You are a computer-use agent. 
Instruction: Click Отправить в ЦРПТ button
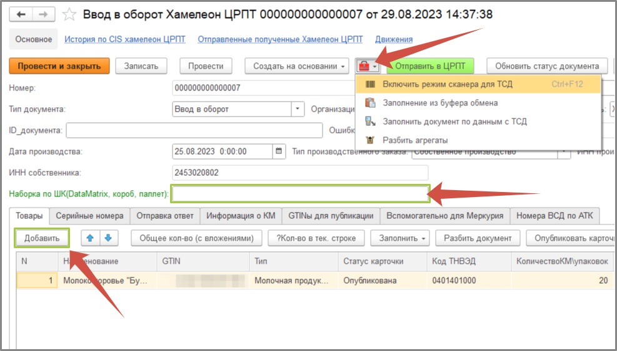(x=430, y=66)
